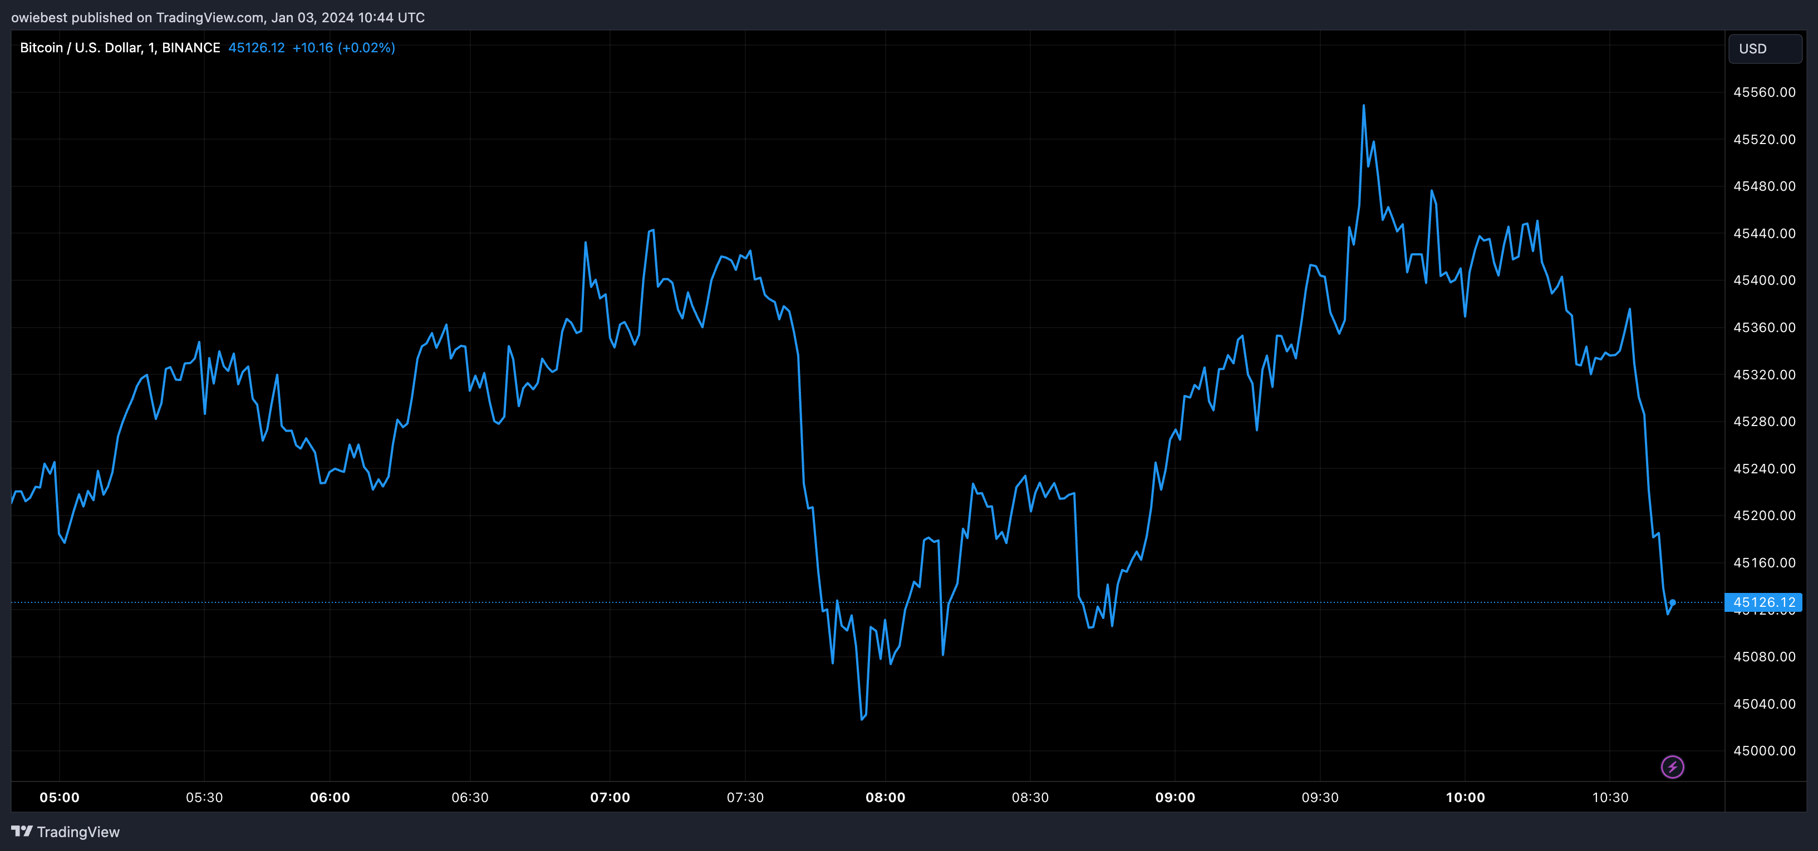Screen dimensions: 1818x851
Task: Click the purple lightning bolt icon
Action: [x=1672, y=766]
